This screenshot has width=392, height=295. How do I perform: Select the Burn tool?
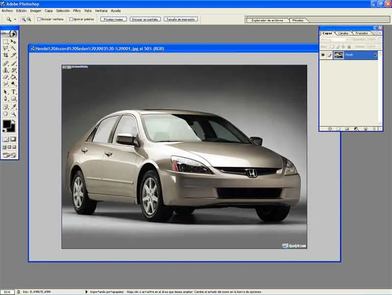[14, 84]
